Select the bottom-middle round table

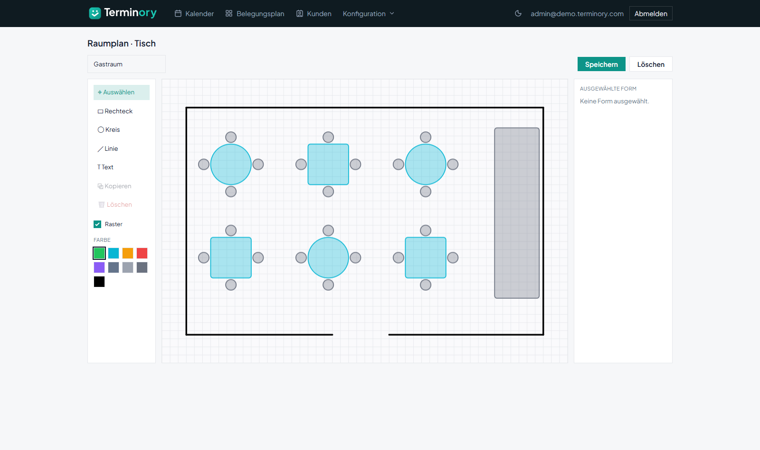tap(328, 257)
